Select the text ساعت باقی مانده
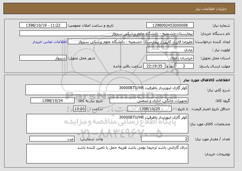 (x=128, y=66)
